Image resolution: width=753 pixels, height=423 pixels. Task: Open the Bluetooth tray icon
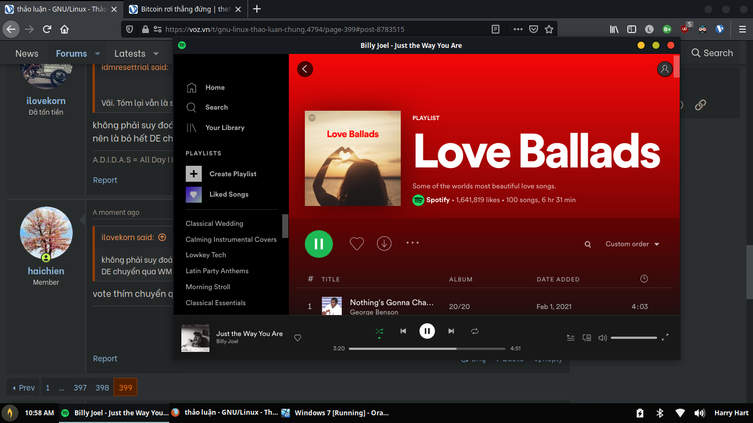click(x=660, y=413)
